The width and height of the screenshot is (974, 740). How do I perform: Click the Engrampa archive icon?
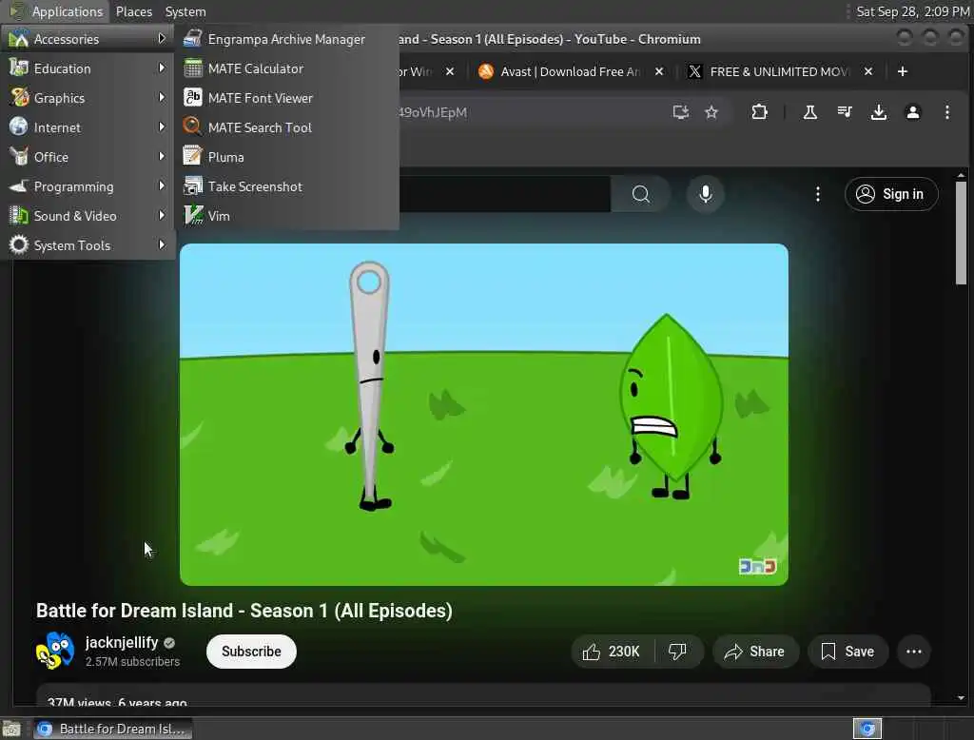[192, 39]
